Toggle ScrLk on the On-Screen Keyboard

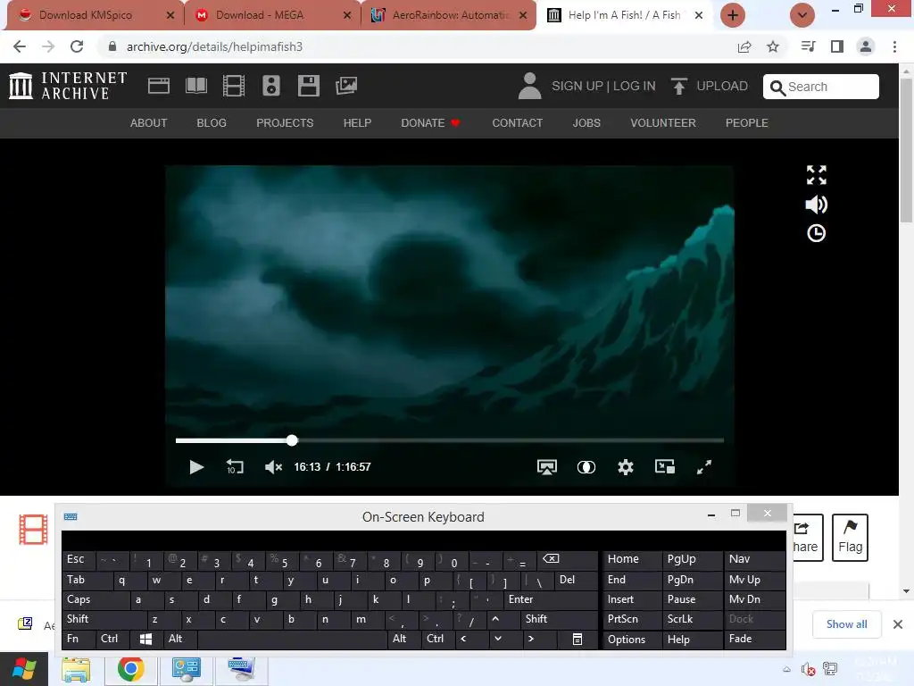pyautogui.click(x=692, y=619)
